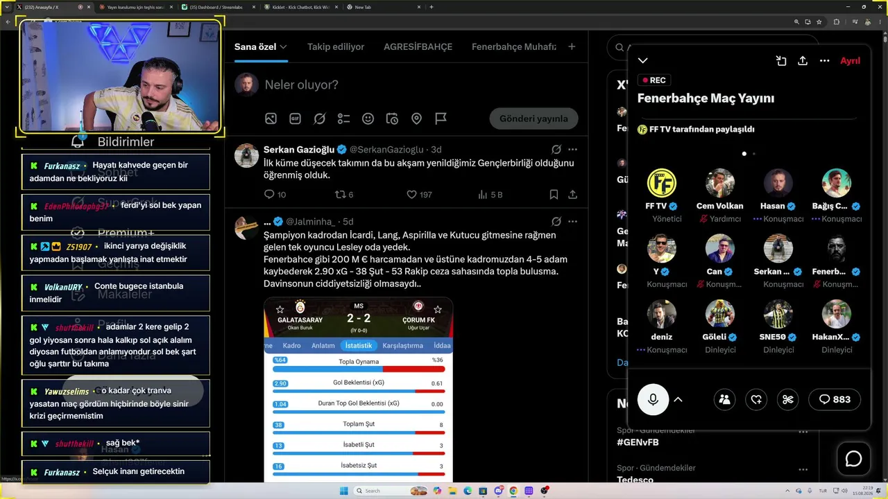Open Google Chrome from the taskbar
This screenshot has height=499, width=888.
[515, 491]
